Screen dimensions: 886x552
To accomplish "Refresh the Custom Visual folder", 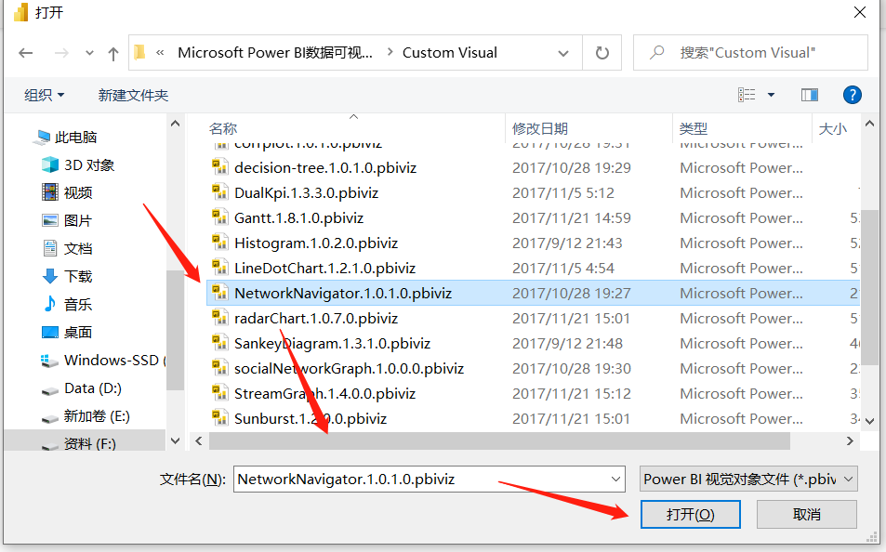I will 602,53.
